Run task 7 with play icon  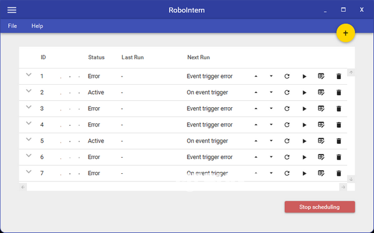pyautogui.click(x=304, y=173)
